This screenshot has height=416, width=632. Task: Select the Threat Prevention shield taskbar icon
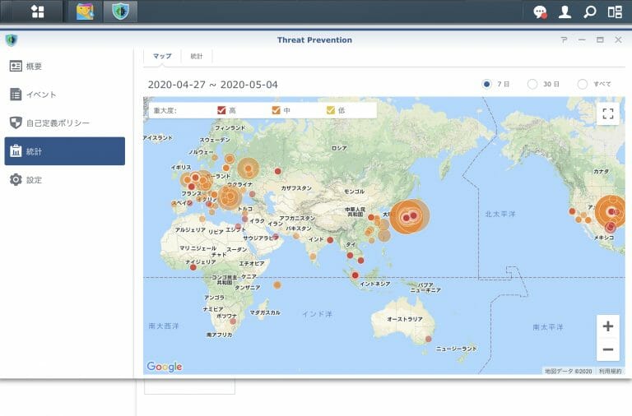pos(120,12)
